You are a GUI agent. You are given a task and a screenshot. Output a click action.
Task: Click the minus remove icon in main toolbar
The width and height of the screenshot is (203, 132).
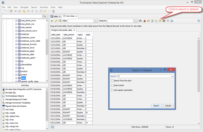[x=15, y=11]
